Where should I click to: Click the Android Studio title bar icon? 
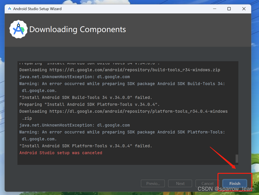tap(10, 8)
